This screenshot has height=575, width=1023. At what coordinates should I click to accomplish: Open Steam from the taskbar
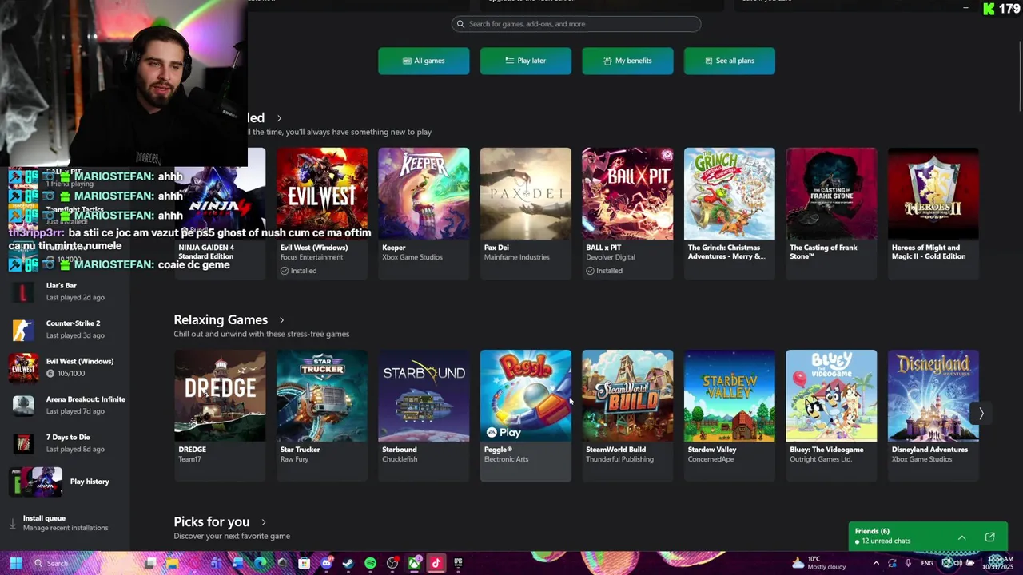point(348,563)
